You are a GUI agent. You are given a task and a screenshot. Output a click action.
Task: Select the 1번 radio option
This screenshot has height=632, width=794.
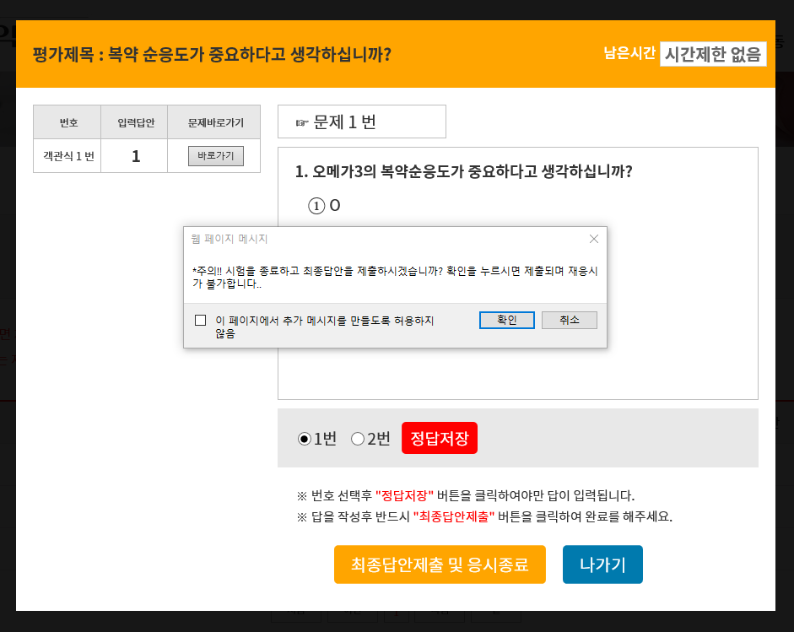pyautogui.click(x=305, y=439)
